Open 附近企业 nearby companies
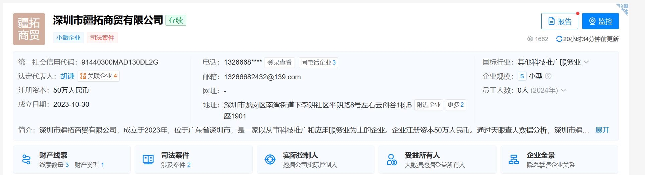The width and height of the screenshot is (645, 175). tap(429, 105)
